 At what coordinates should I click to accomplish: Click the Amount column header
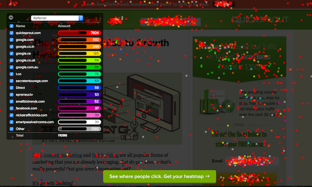coord(64,26)
